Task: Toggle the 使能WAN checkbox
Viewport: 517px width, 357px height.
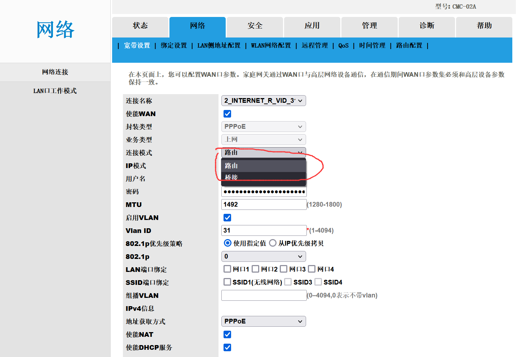Action: click(227, 114)
